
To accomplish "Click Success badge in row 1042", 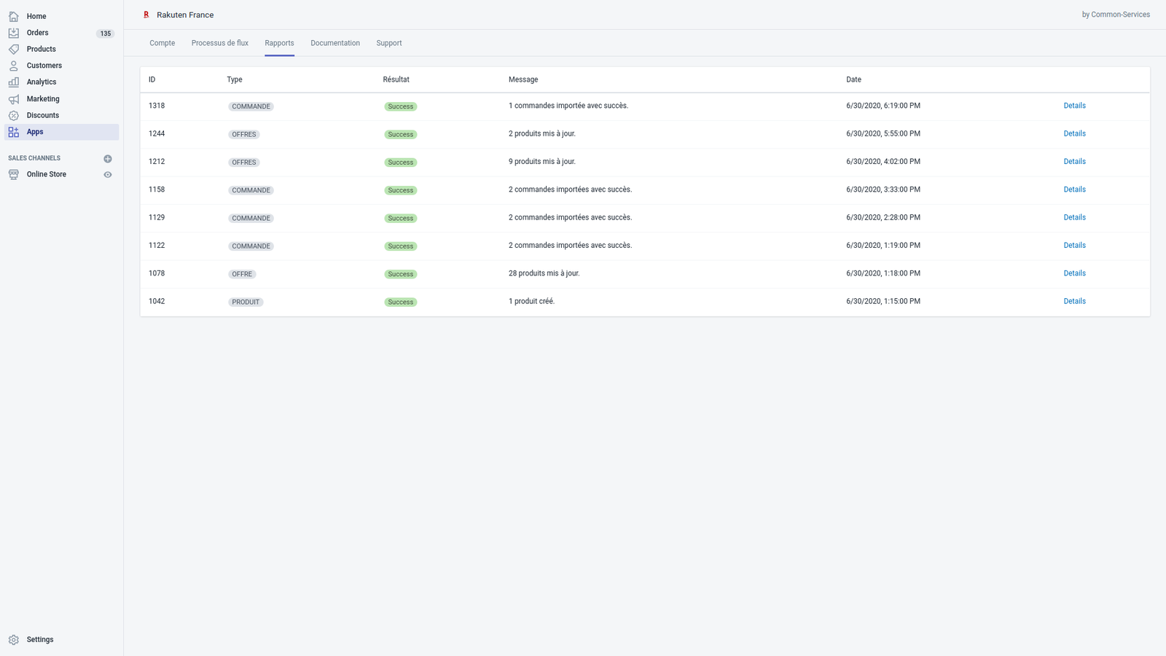I will (x=401, y=302).
